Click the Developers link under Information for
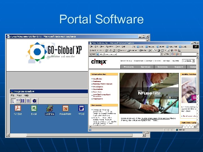Image resolution: width=203 pixels, height=152 pixels. (x=98, y=87)
